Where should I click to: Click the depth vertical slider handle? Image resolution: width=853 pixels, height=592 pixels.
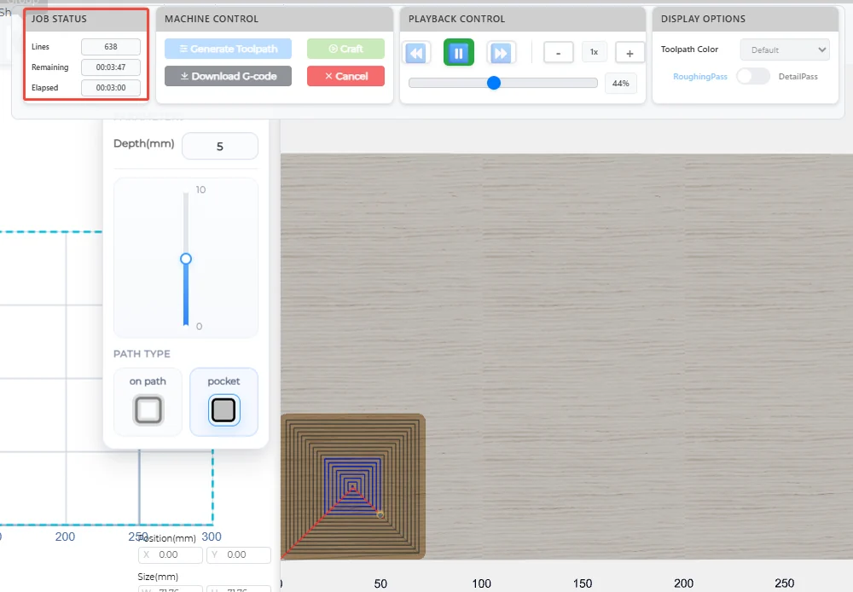(x=186, y=258)
